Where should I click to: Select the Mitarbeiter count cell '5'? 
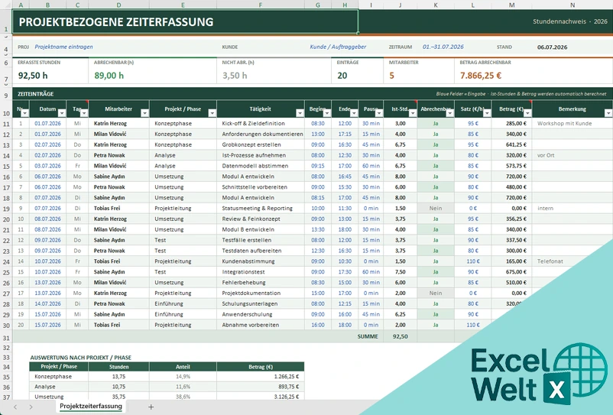[391, 76]
